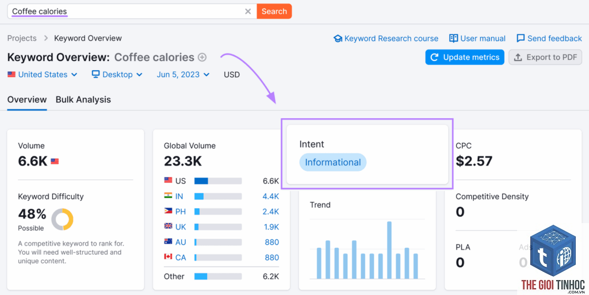Click the Philippines flag icon in Global Volume
Viewport: 589px width, 295px height.
[168, 211]
